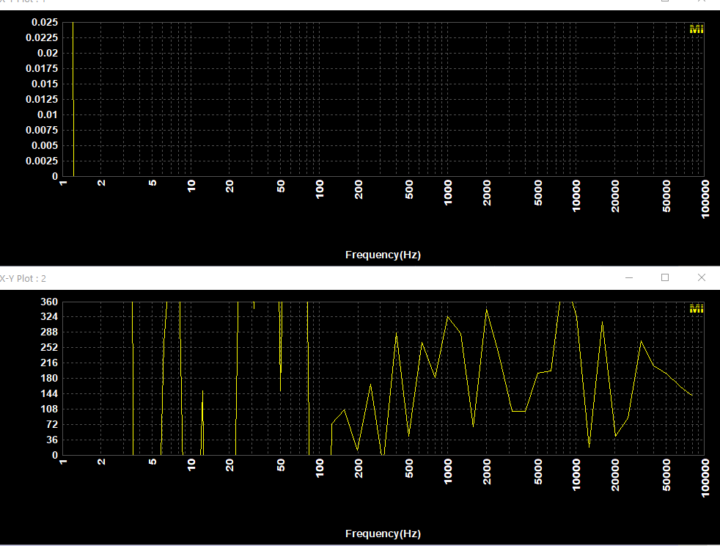
Task: Click the X-Y Plot : 2 title text
Action: [x=23, y=279]
